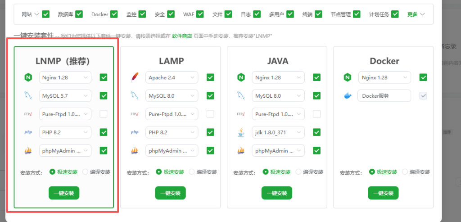Toggle the 终端 menu checkbox

coord(318,14)
